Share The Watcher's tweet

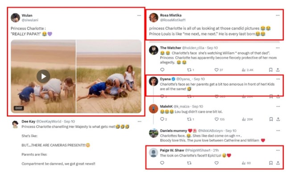[x=278, y=70]
